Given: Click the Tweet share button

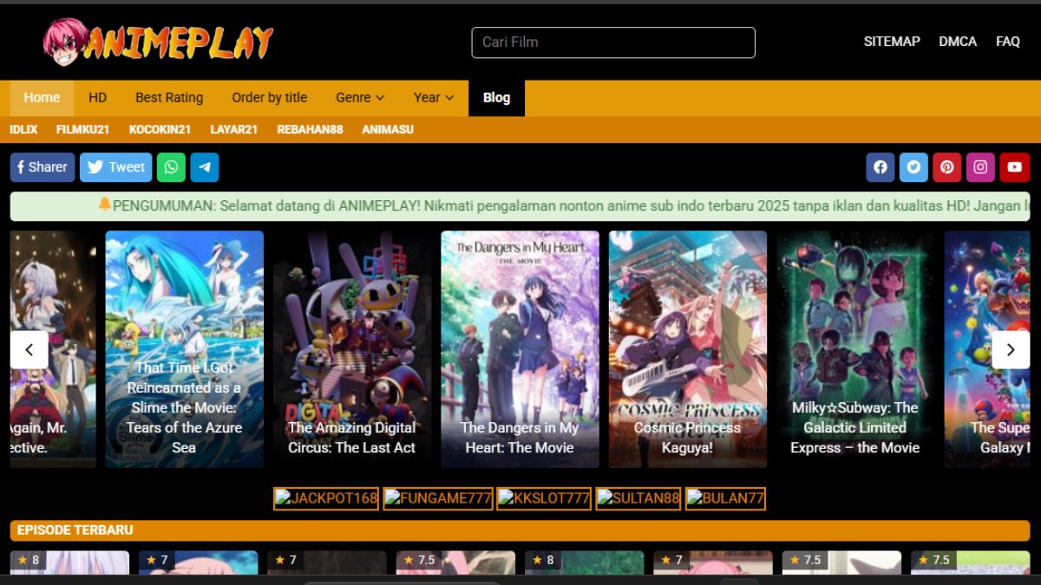Looking at the screenshot, I should (116, 167).
